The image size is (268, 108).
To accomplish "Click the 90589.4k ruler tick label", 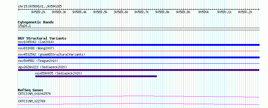I will tap(80, 12).
